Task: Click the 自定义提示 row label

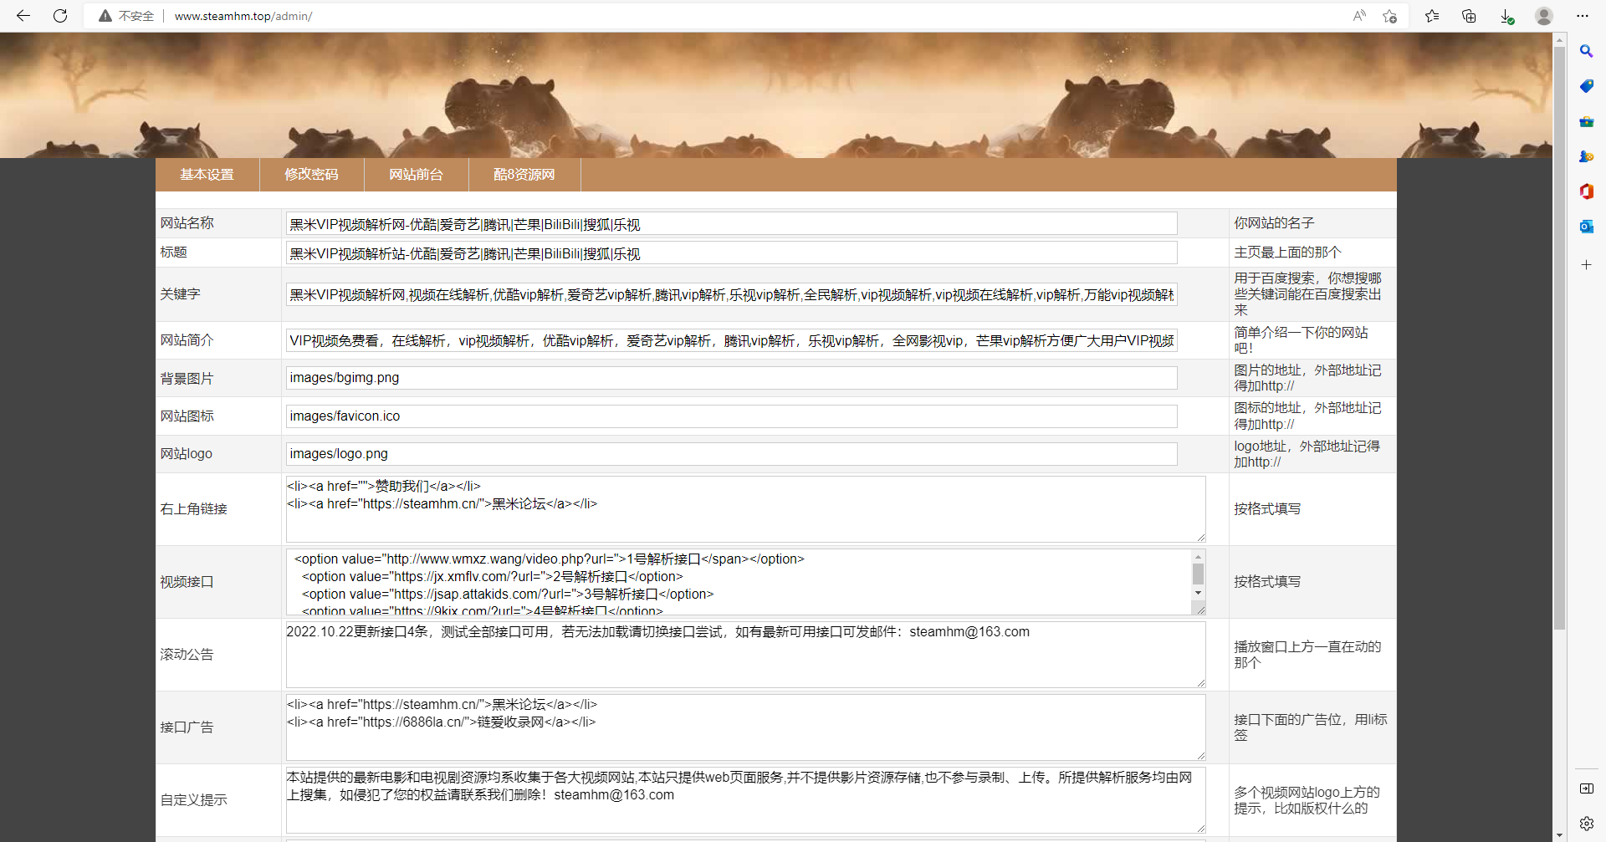Action: coord(194,800)
